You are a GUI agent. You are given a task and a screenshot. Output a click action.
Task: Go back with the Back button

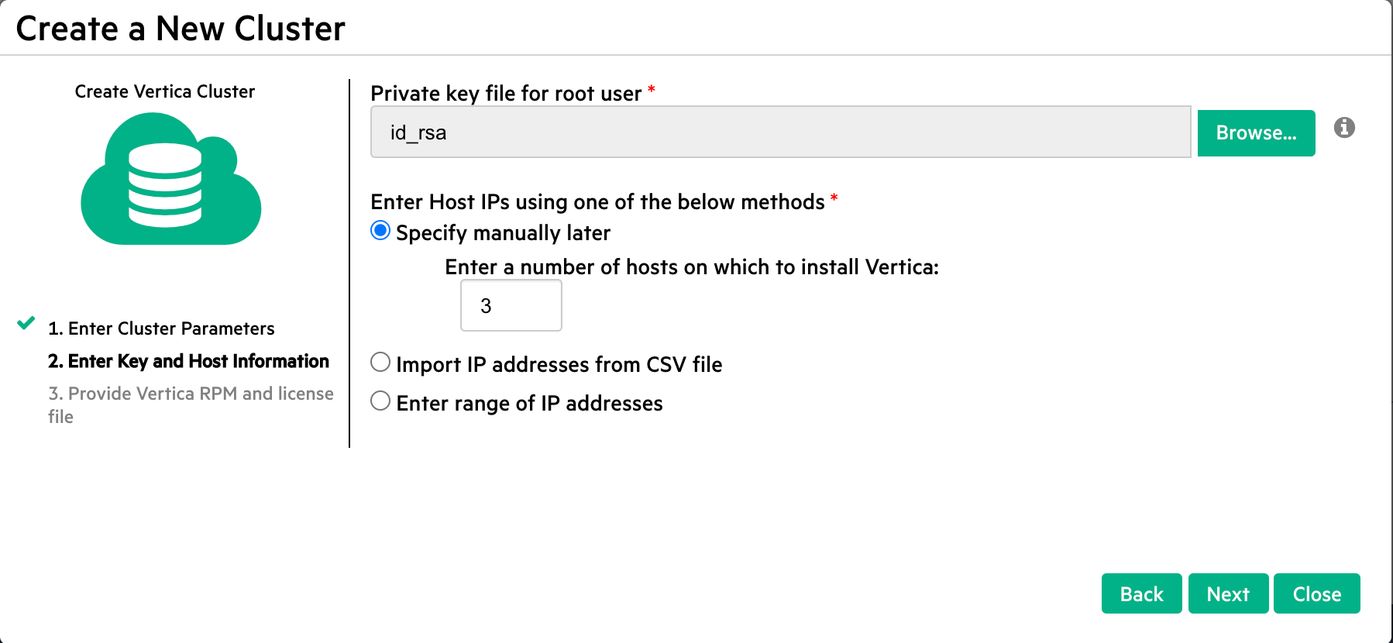[x=1141, y=593]
